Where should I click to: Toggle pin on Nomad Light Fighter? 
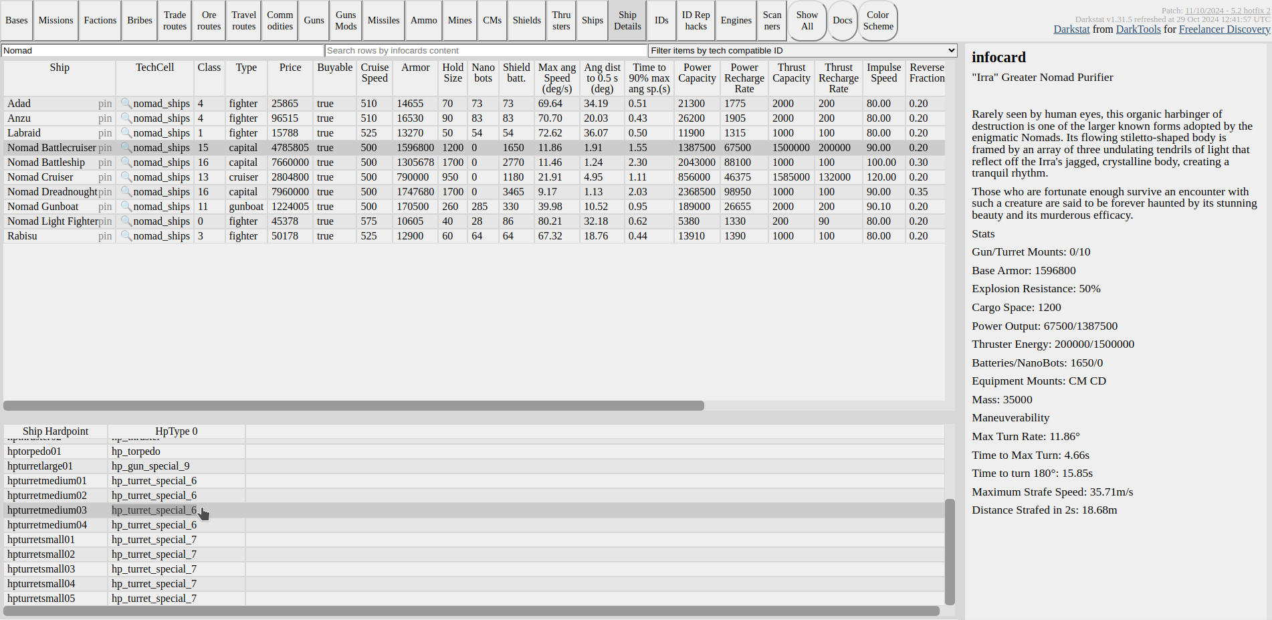click(105, 221)
